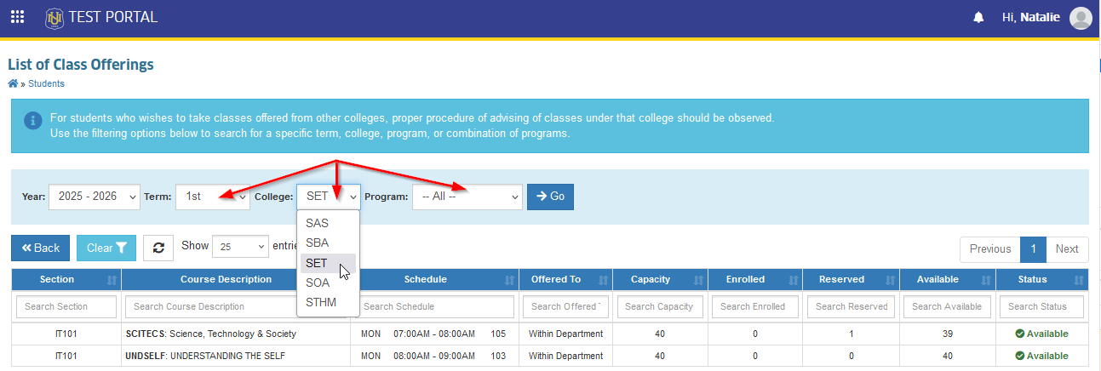Open Natalie's user avatar
1101x371 pixels.
coord(1081,17)
